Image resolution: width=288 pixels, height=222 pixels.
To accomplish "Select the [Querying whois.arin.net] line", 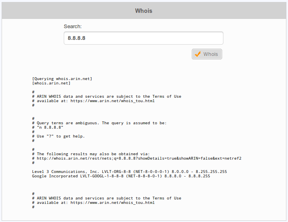I will pos(62,79).
